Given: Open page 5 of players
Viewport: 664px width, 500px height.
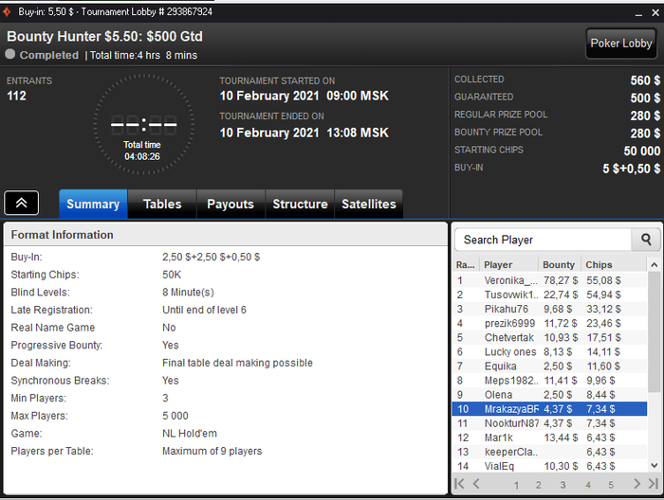Looking at the screenshot, I should tap(611, 485).
